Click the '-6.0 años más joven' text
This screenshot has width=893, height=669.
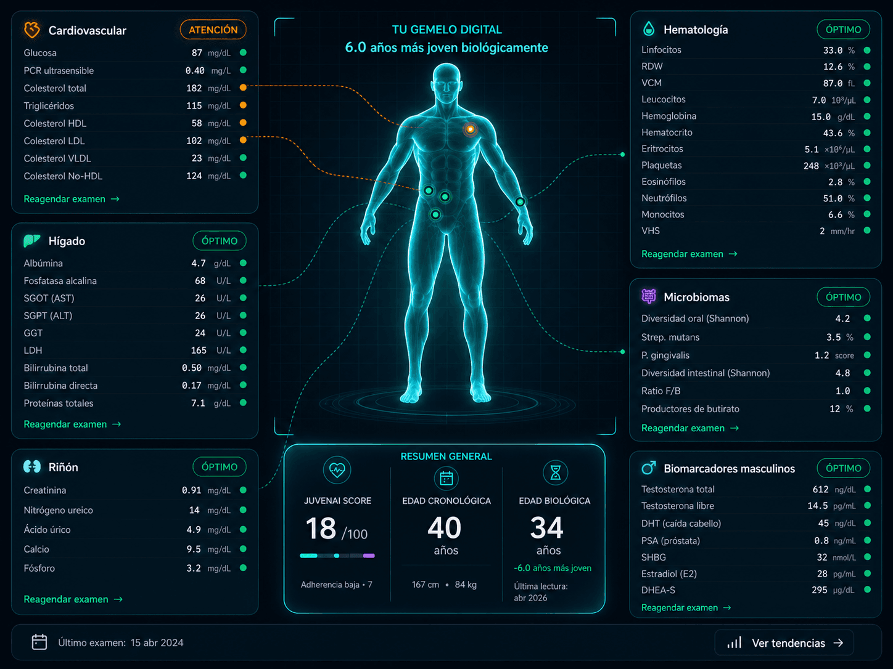pyautogui.click(x=553, y=568)
